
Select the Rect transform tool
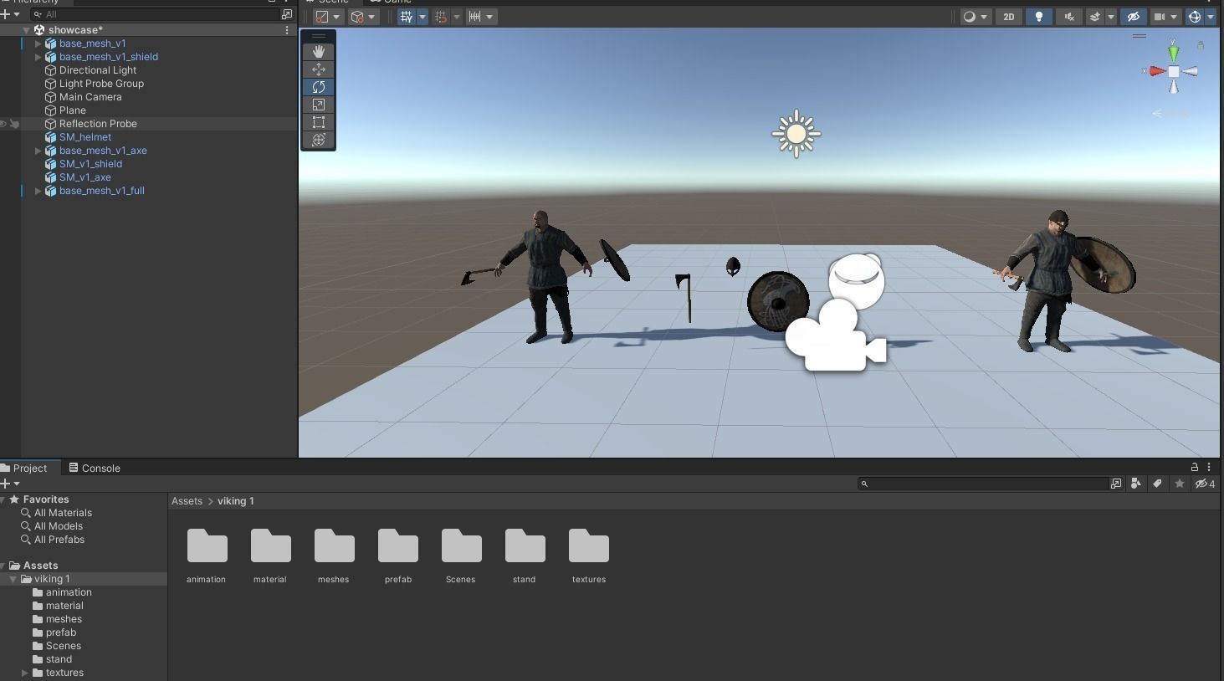318,122
